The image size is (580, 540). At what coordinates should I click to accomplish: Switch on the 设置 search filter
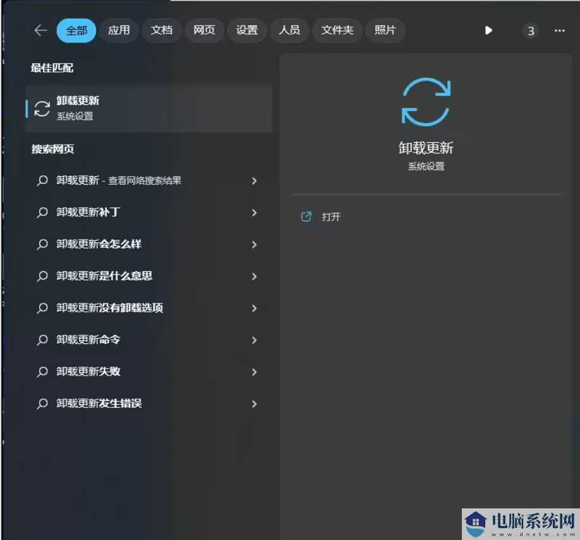pos(247,30)
